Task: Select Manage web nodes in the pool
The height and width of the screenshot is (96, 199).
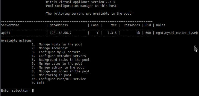Action: 64,71
